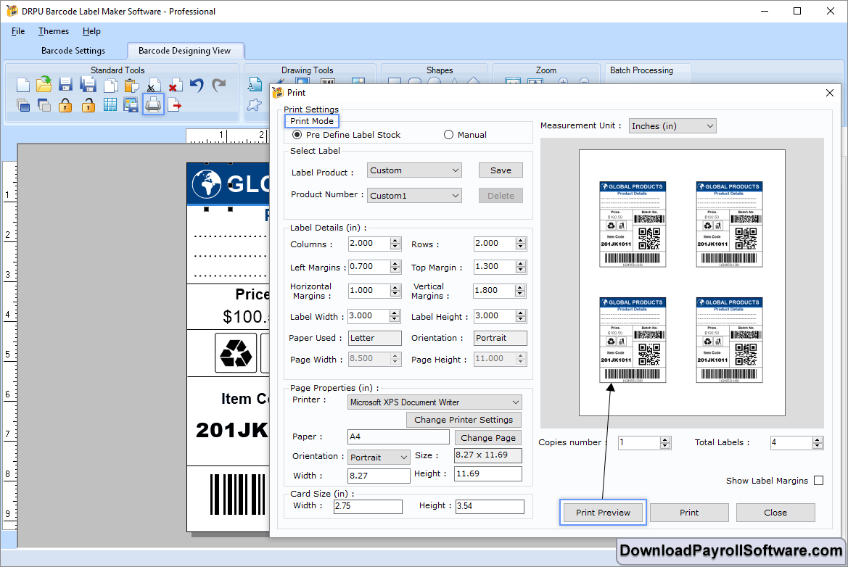The height and width of the screenshot is (567, 848).
Task: Click the Export icon with red arrow
Action: click(x=175, y=104)
